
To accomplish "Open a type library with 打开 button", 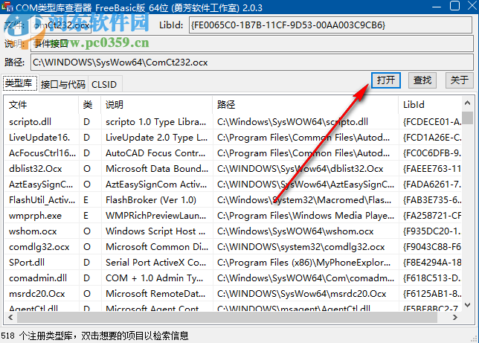I will point(386,80).
